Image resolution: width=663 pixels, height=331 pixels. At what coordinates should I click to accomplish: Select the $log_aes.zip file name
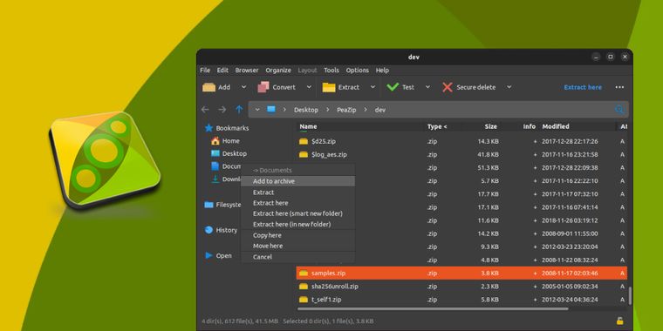pyautogui.click(x=329, y=154)
